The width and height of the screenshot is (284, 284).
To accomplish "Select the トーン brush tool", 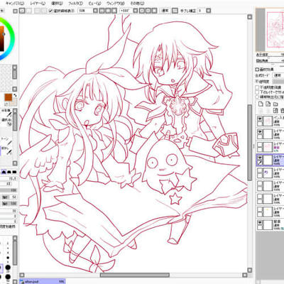I will pyautogui.click(x=7, y=141).
